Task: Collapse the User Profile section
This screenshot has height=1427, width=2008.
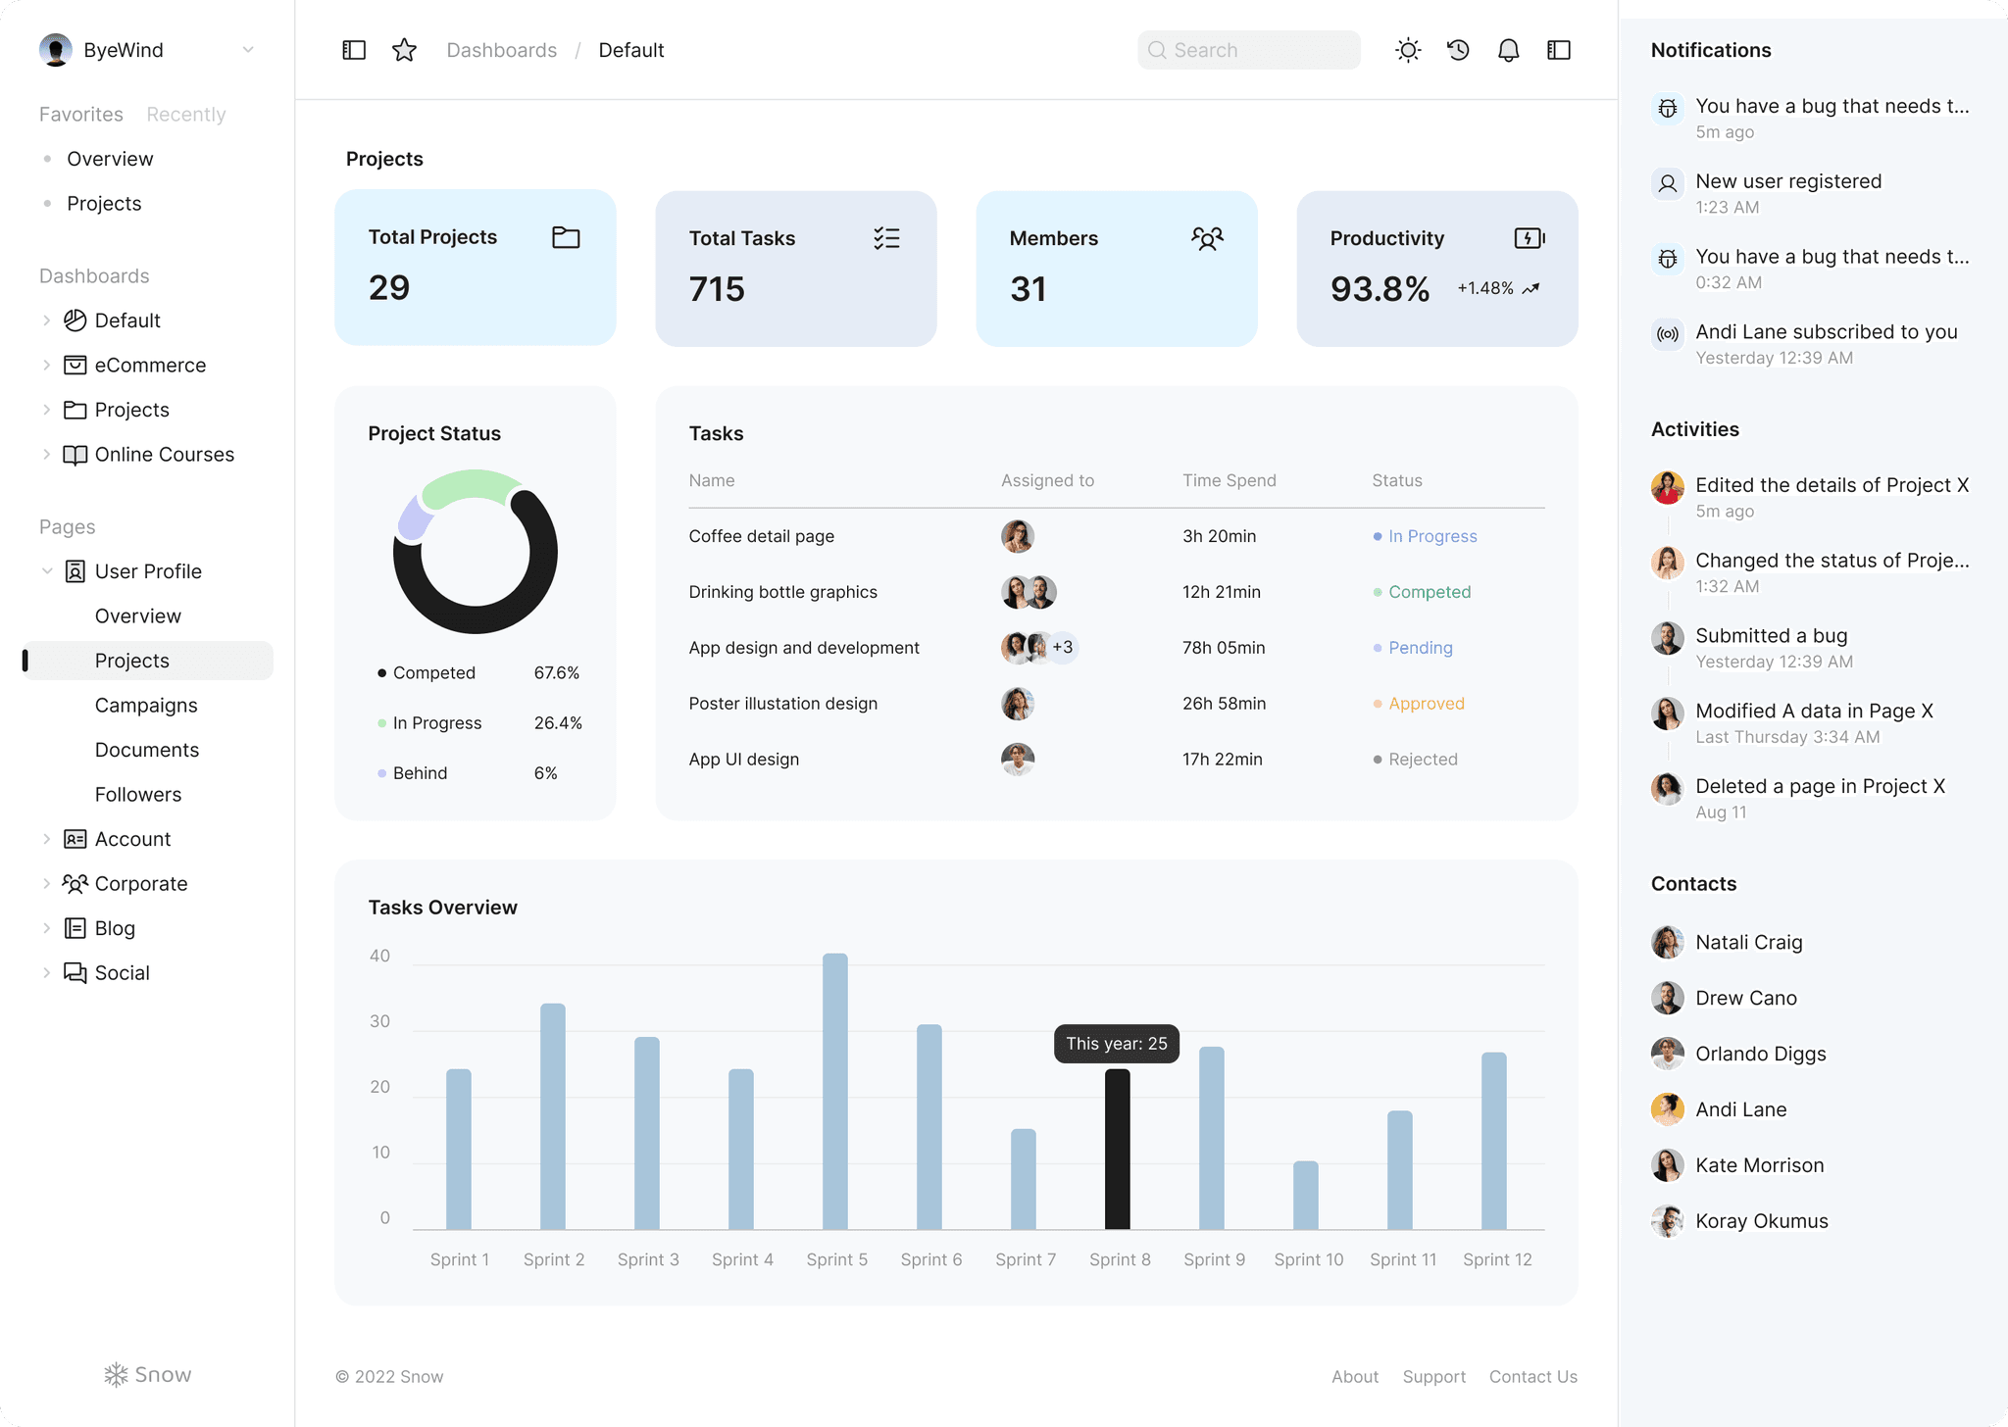Action: pyautogui.click(x=47, y=570)
